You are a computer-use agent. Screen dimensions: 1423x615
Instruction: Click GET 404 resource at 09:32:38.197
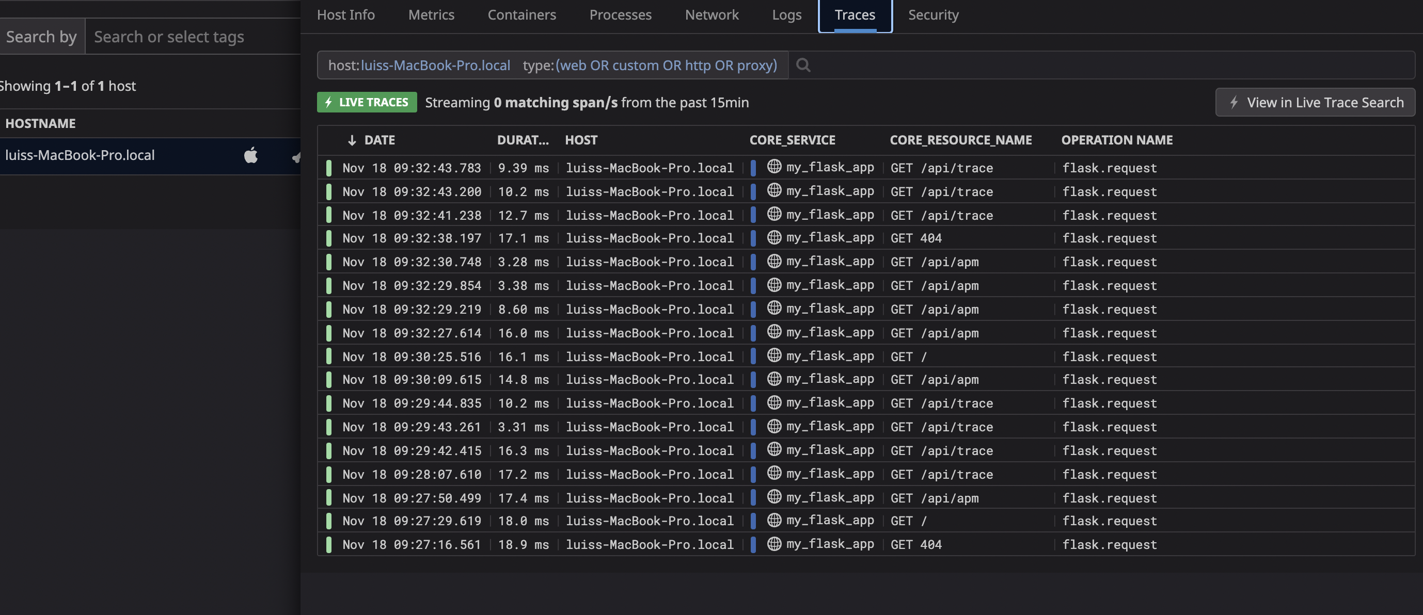point(916,238)
